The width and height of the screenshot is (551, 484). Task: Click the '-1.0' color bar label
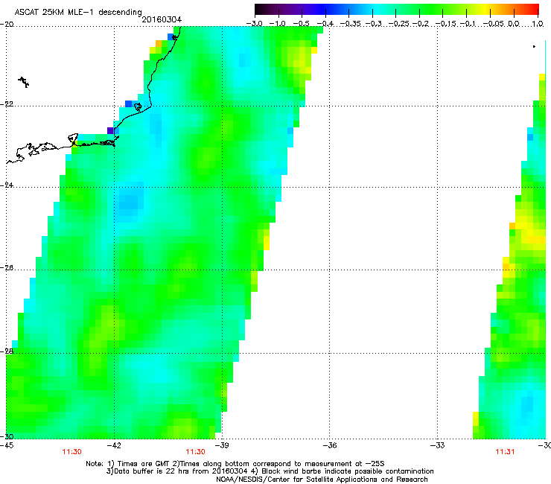(278, 24)
